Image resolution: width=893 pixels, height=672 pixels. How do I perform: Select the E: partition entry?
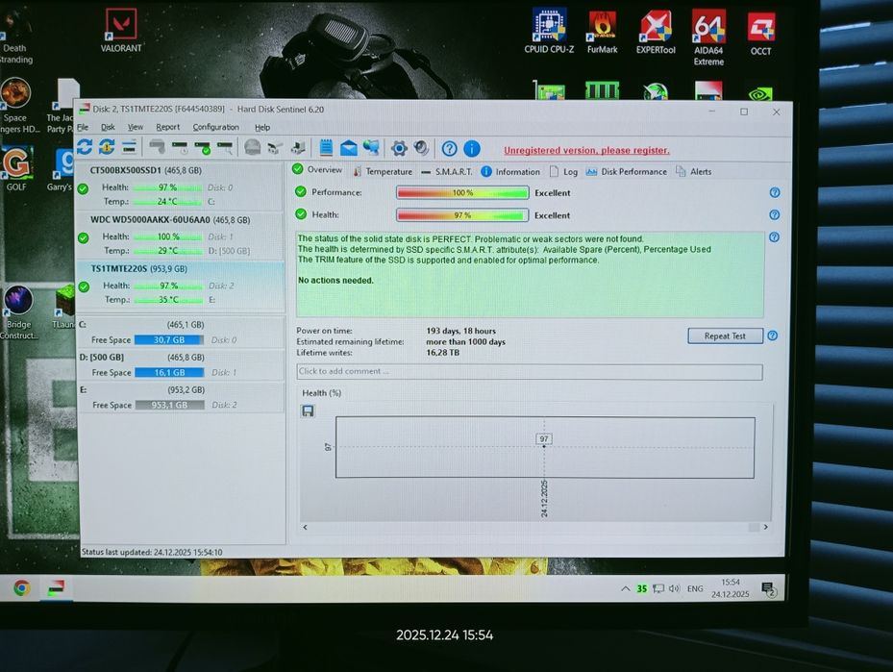(x=181, y=397)
